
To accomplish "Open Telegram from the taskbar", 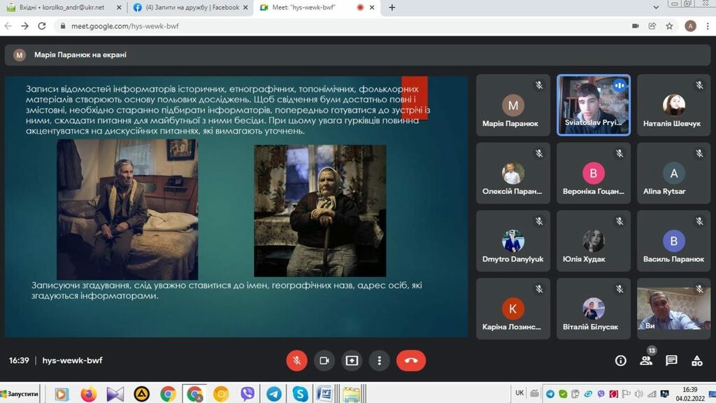I will (273, 394).
